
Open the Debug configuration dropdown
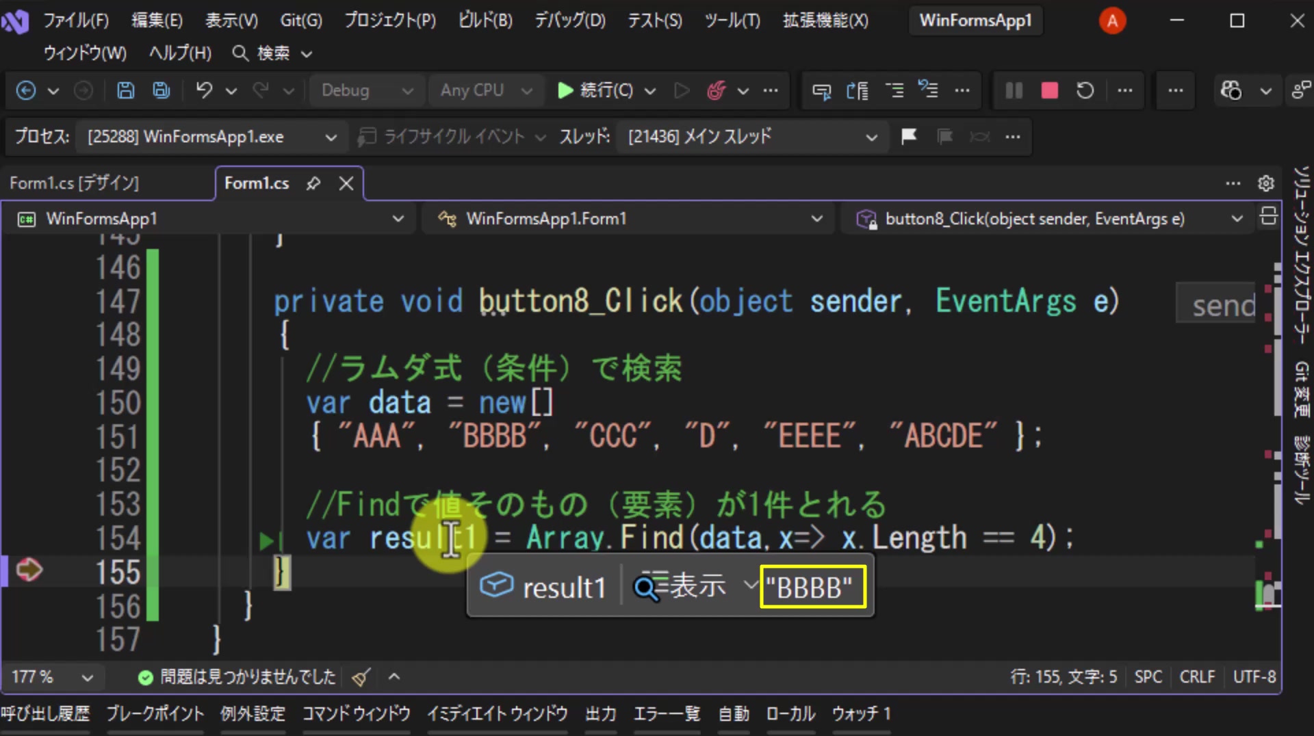pyautogui.click(x=368, y=90)
